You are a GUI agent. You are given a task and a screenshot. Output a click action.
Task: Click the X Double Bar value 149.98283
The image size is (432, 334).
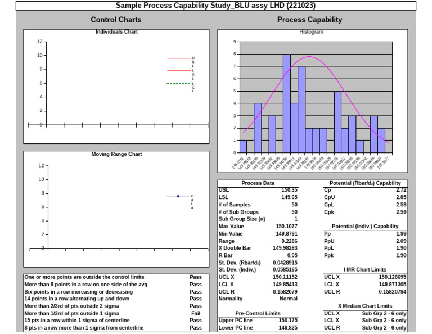pos(285,248)
